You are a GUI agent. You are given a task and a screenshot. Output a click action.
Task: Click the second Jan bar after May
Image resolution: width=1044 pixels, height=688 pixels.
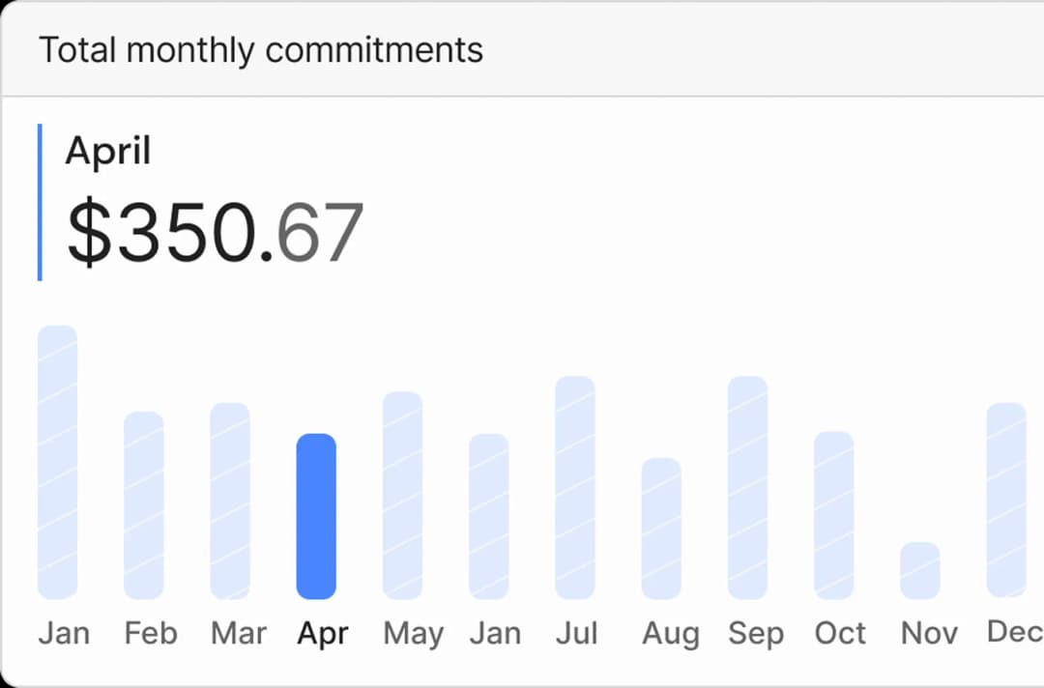[x=489, y=517]
